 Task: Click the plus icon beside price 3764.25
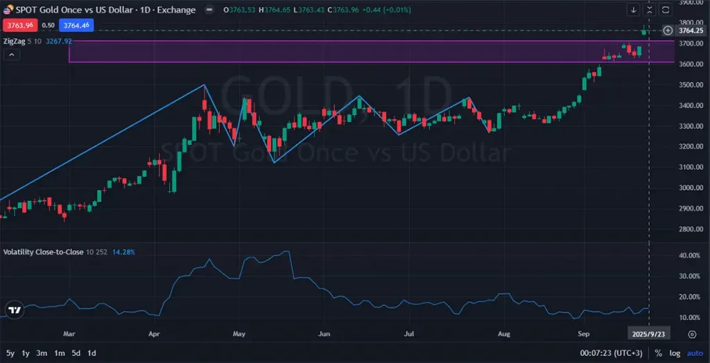click(x=668, y=30)
